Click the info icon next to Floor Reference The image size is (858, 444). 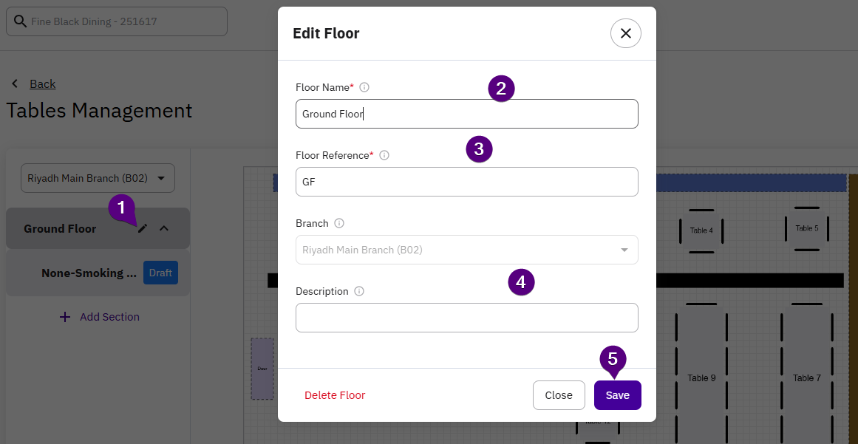click(x=384, y=155)
